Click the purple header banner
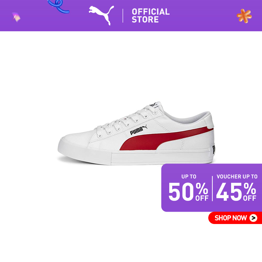Screen dimensions: 262x262 point(131,15)
